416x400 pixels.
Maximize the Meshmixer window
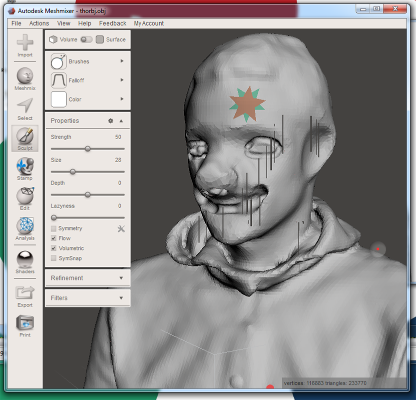click(377, 9)
